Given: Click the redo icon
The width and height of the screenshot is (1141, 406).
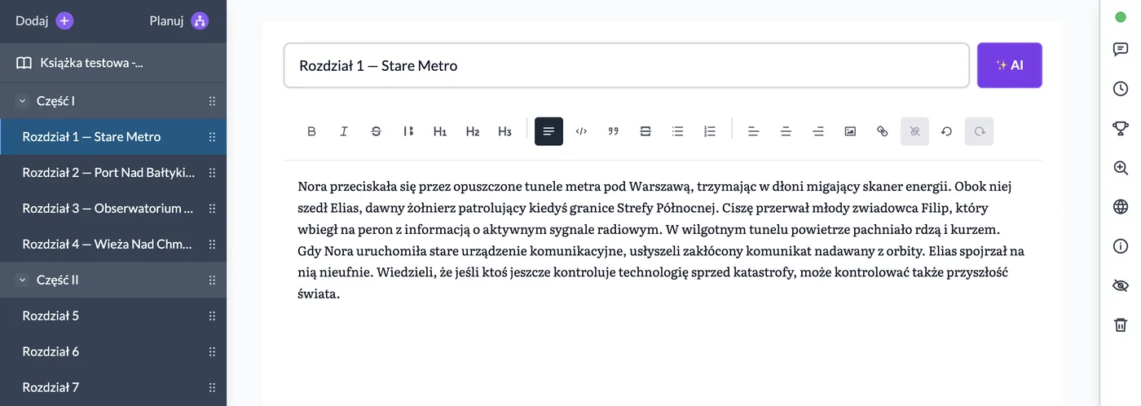Looking at the screenshot, I should pos(979,131).
